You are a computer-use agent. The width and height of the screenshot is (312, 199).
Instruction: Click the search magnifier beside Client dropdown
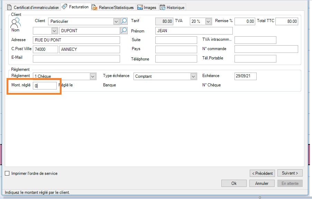click(x=123, y=21)
